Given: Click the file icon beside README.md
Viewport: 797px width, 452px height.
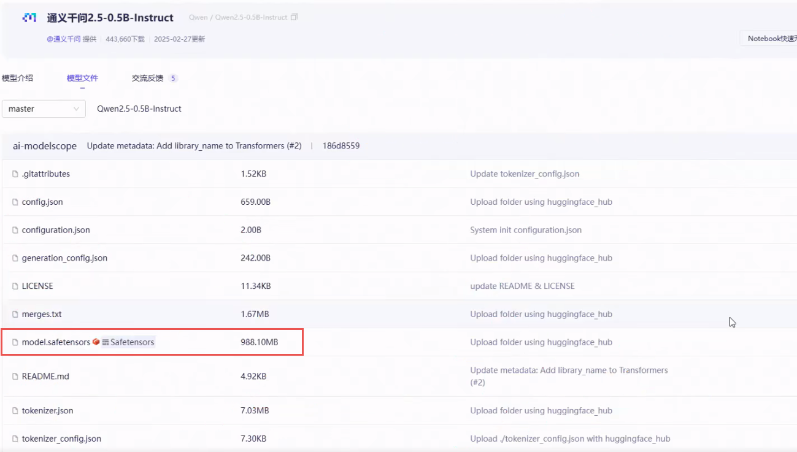Looking at the screenshot, I should click(x=15, y=377).
